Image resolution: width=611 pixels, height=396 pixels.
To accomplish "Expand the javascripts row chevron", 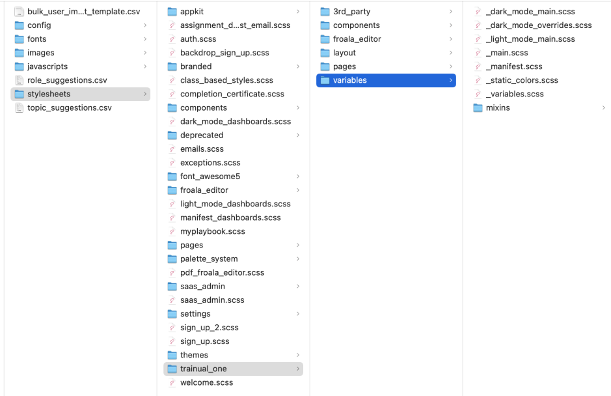I will point(145,66).
